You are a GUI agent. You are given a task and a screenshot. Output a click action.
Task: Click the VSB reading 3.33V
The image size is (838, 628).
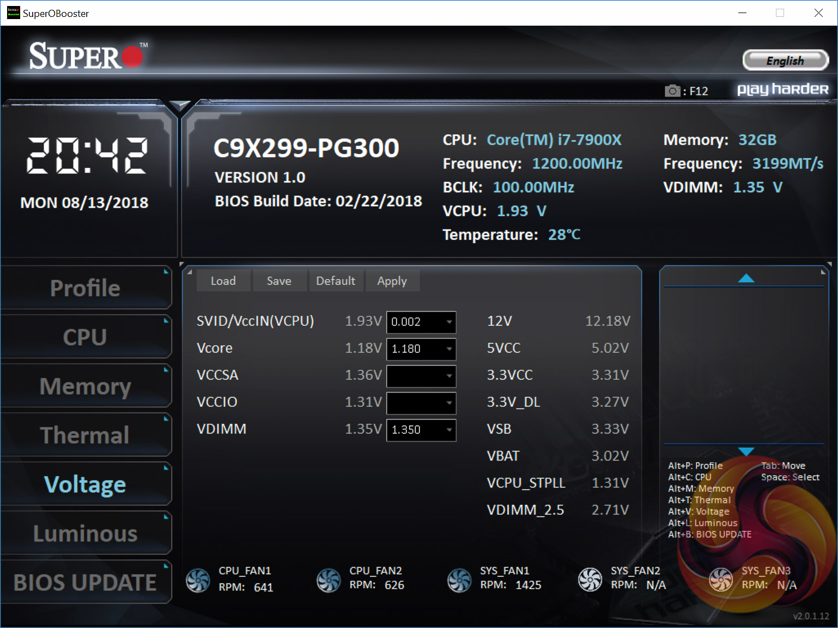point(610,429)
